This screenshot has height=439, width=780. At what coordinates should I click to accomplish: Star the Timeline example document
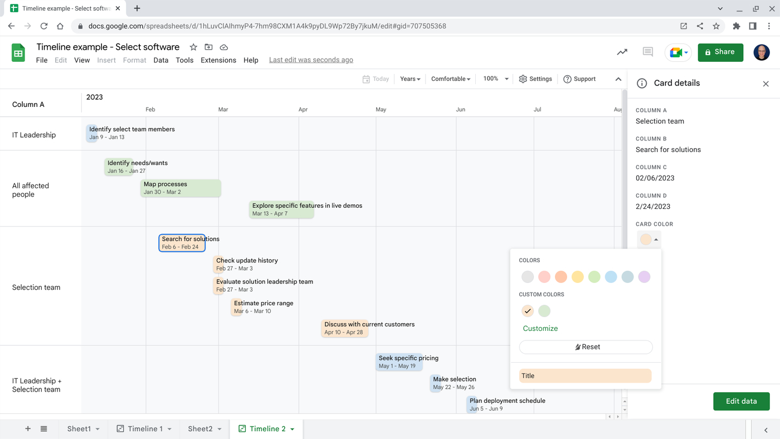click(x=193, y=47)
